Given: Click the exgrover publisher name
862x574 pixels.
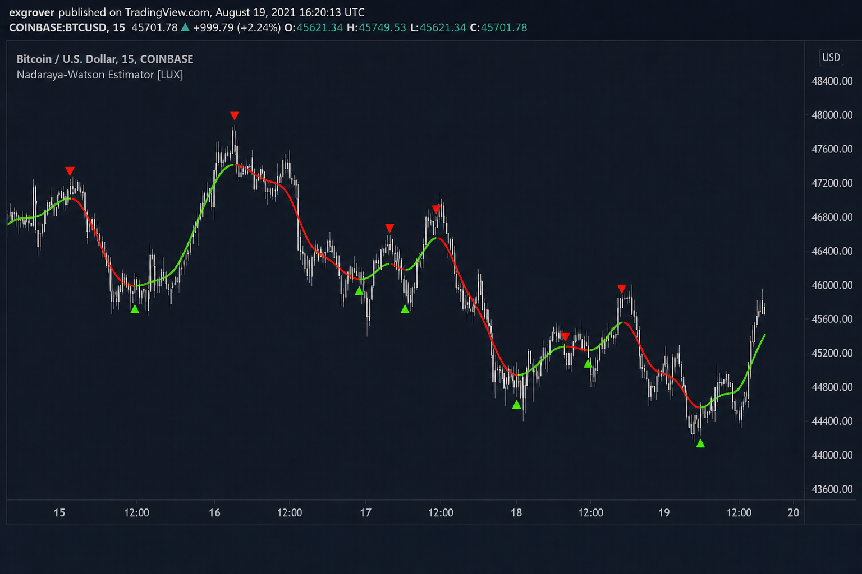Looking at the screenshot, I should tap(32, 12).
